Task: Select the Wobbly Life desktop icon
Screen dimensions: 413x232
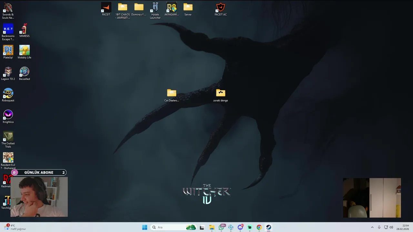Action: coord(25,52)
